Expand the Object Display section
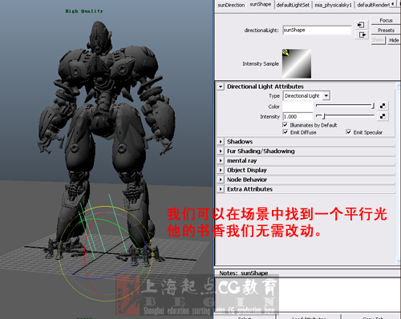 click(221, 170)
